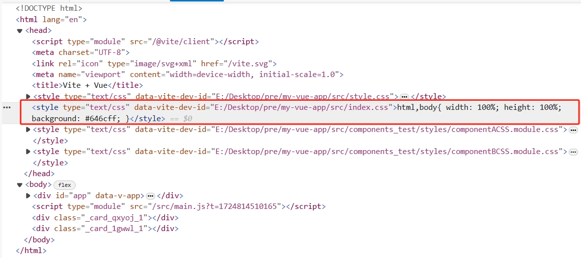
Task: Toggle the flex badge next to body
Action: (65, 185)
